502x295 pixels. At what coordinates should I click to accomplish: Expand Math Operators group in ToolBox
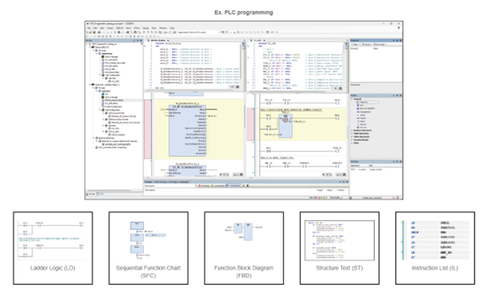[x=352, y=133]
